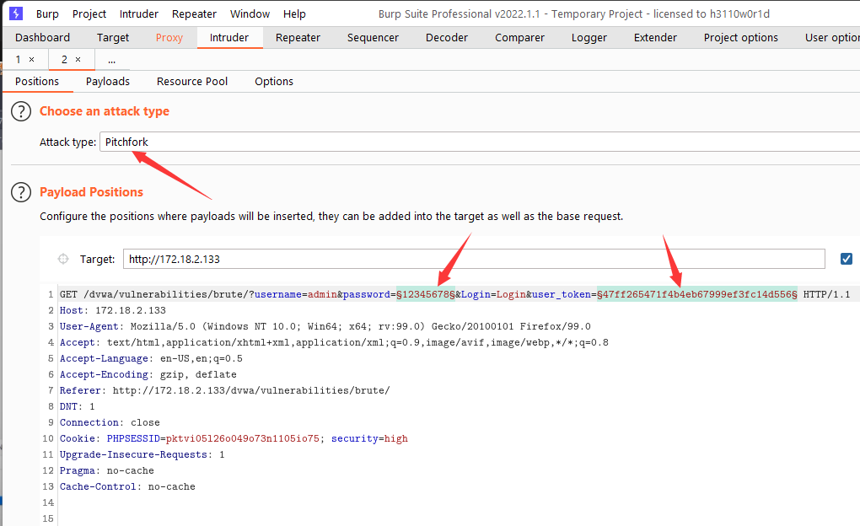This screenshot has width=860, height=526.
Task: Open help for Choose an attack type
Action: (21, 111)
